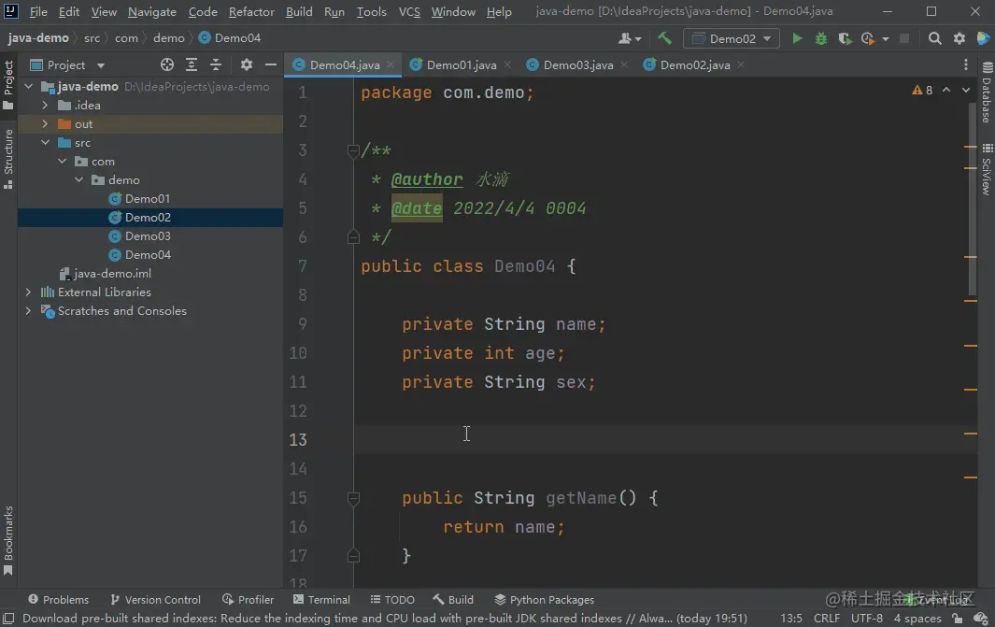Open the Demo02 run configuration dropdown

pyautogui.click(x=732, y=38)
